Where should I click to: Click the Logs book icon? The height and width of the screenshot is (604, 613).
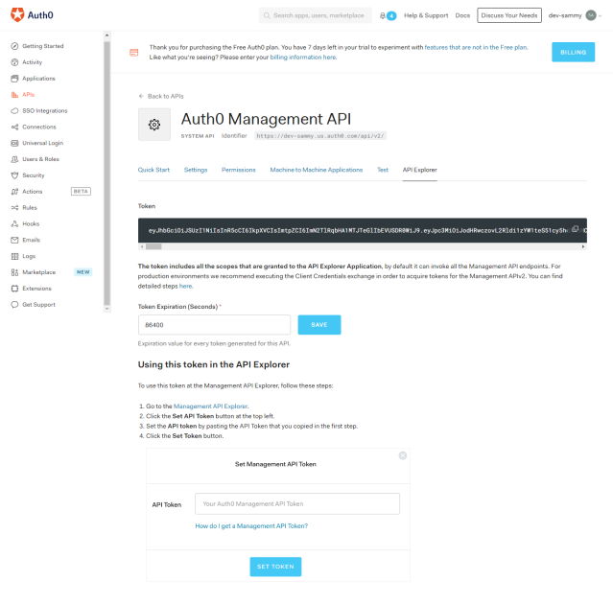click(x=14, y=256)
